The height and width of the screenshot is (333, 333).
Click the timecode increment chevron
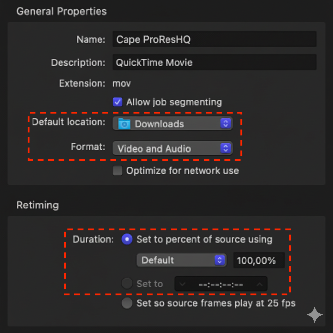[x=260, y=284]
